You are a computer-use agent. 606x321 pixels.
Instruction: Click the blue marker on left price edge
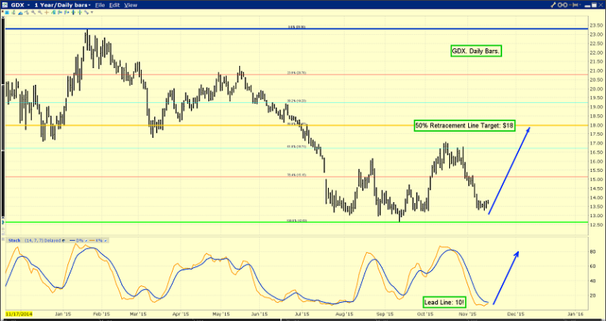pyautogui.click(x=3, y=224)
